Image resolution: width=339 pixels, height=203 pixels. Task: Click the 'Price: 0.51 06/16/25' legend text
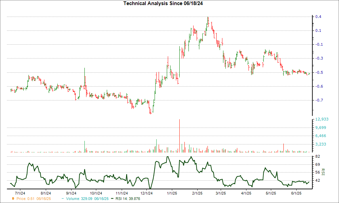pyautogui.click(x=34, y=199)
